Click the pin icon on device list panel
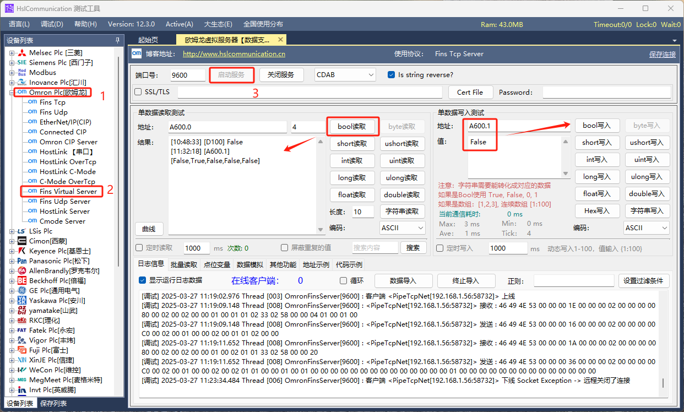The image size is (684, 412). point(117,40)
